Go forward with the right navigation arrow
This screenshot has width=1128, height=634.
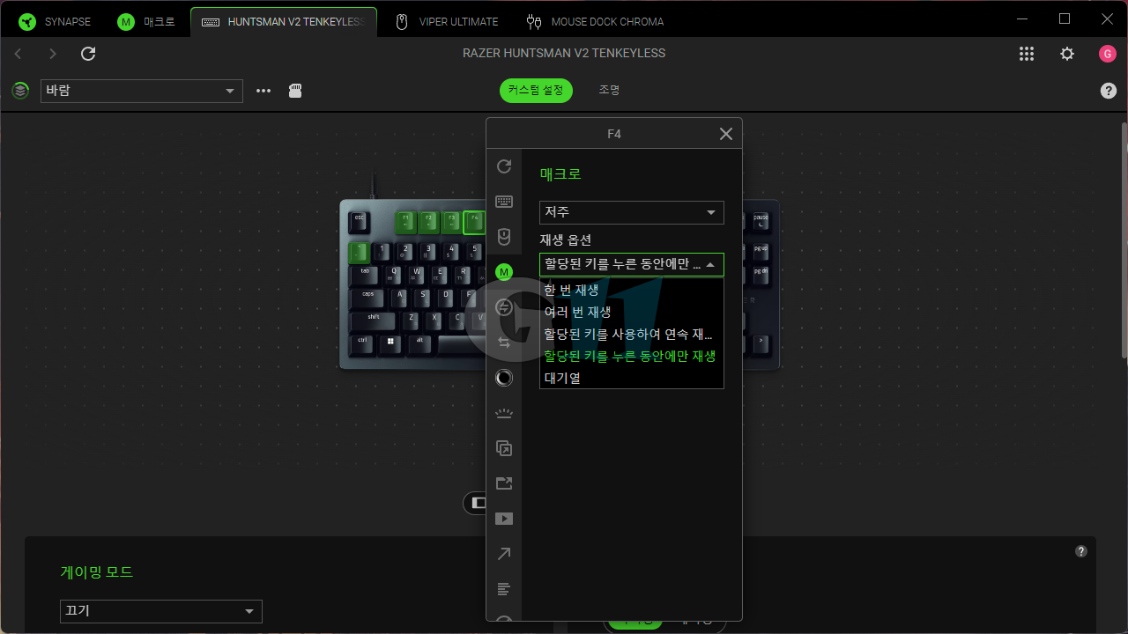tap(53, 54)
